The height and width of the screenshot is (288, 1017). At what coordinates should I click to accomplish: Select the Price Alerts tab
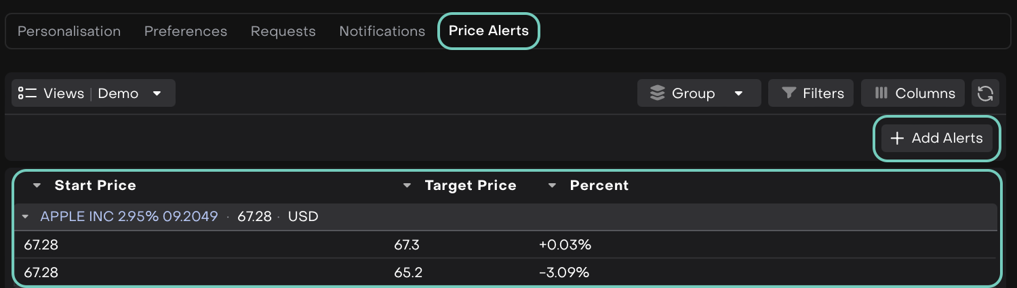(489, 31)
